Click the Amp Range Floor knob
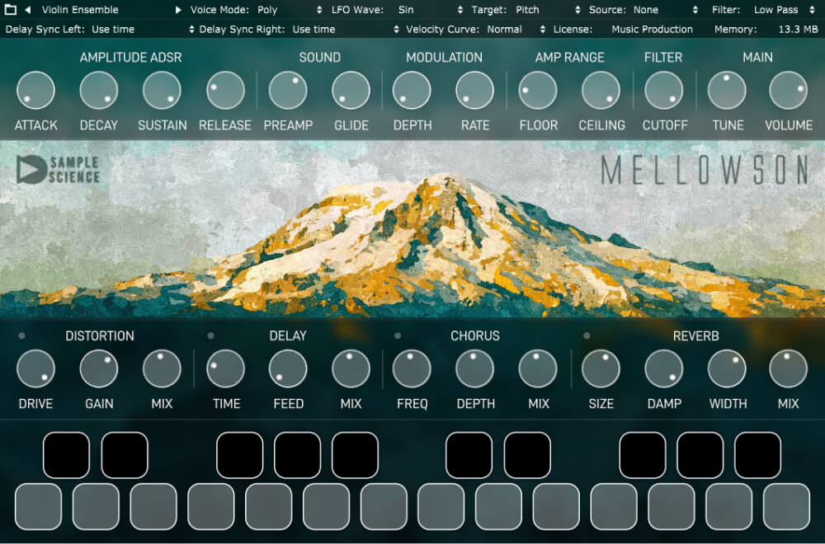 tap(538, 91)
